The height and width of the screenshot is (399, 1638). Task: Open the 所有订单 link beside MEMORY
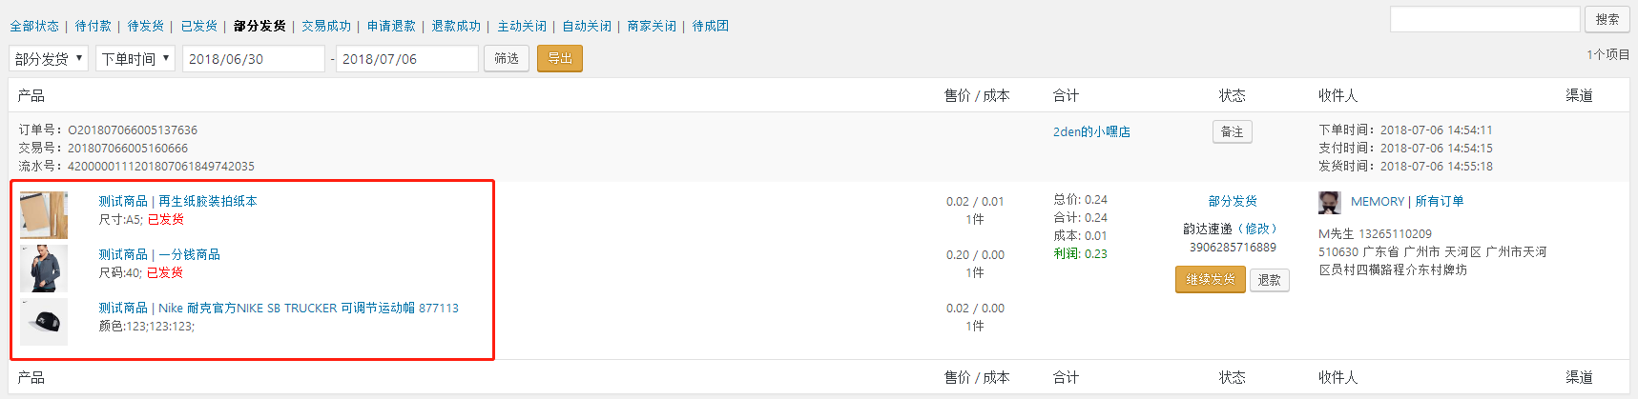tap(1440, 202)
